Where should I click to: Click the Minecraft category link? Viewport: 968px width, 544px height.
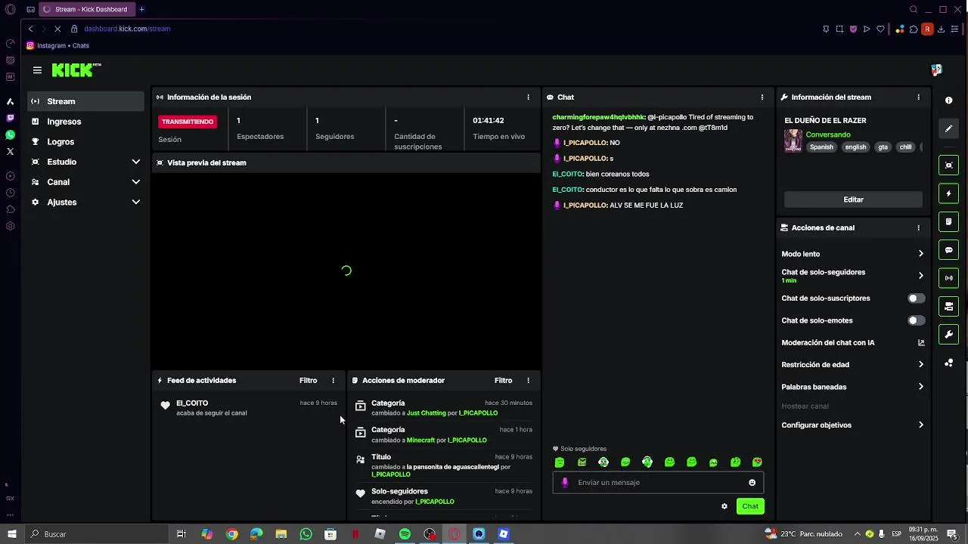420,440
